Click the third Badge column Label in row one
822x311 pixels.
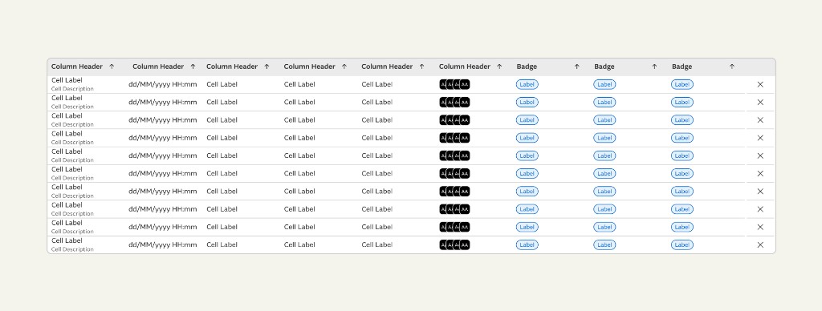[x=682, y=84]
